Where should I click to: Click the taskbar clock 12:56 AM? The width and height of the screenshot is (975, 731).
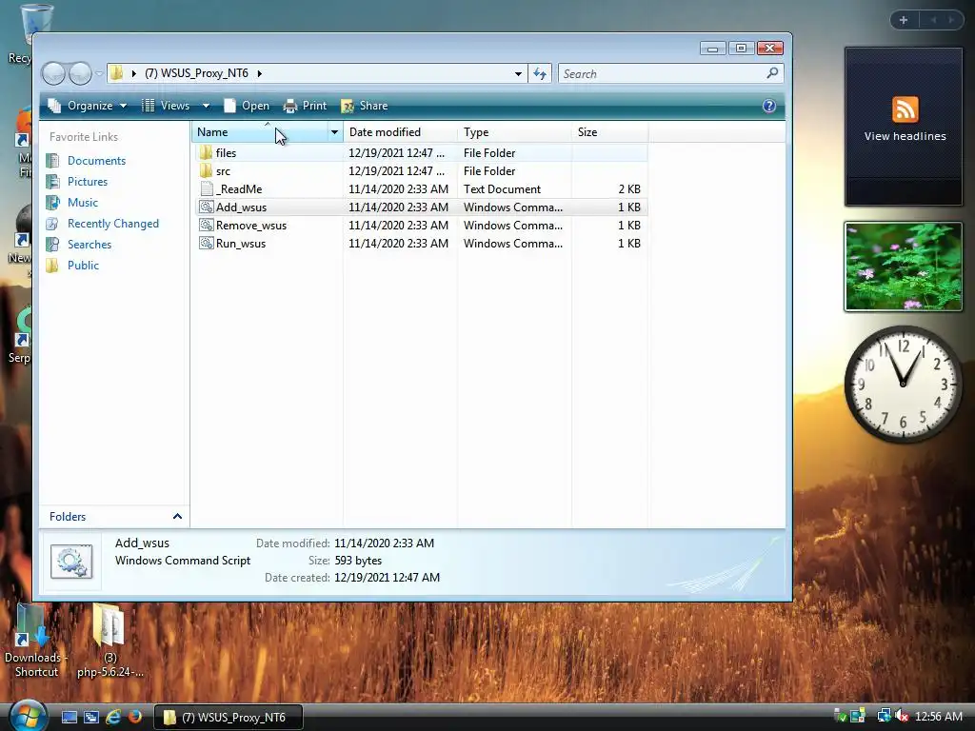coord(938,717)
